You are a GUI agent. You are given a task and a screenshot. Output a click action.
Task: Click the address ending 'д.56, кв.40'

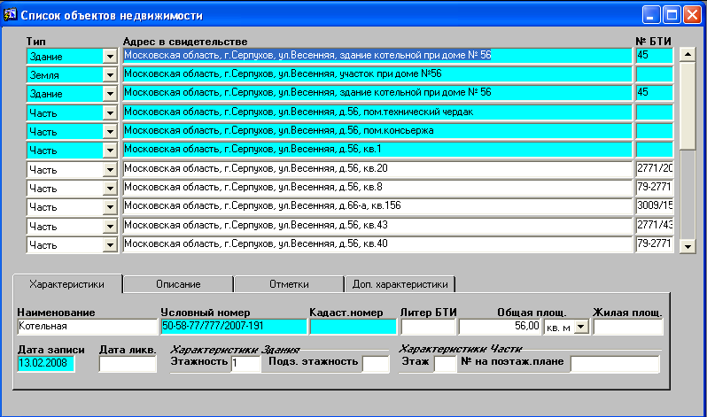click(377, 243)
